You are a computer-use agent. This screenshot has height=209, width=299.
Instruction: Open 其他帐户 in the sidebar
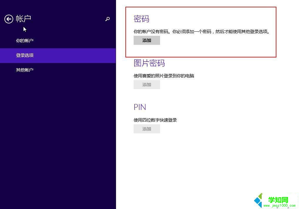[25, 70]
